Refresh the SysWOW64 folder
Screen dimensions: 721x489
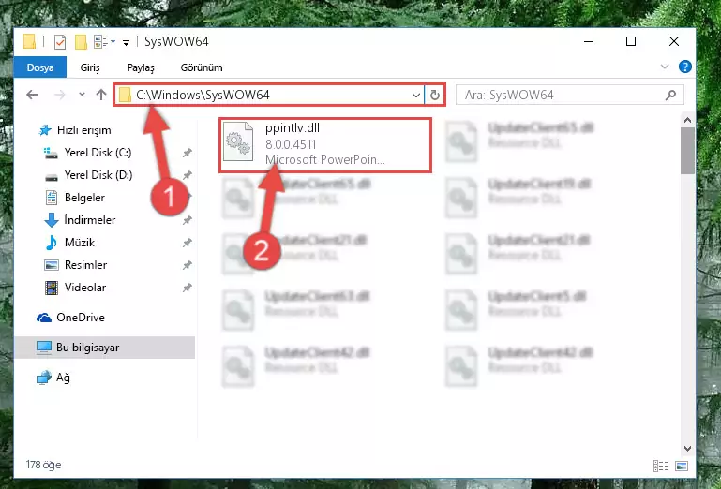[x=434, y=96]
